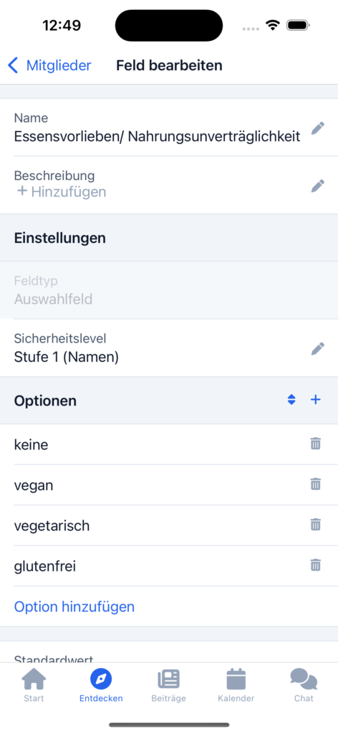Viewport: 338px width, 734px height.
Task: Remove the 'vegetarisch' option with trash icon
Action: (x=316, y=525)
